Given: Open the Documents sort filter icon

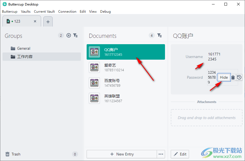Looking at the screenshot, I should click(x=159, y=35).
